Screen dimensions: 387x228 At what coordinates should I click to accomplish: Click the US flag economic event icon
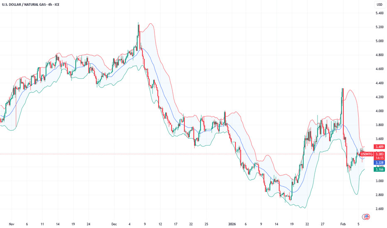(367, 216)
